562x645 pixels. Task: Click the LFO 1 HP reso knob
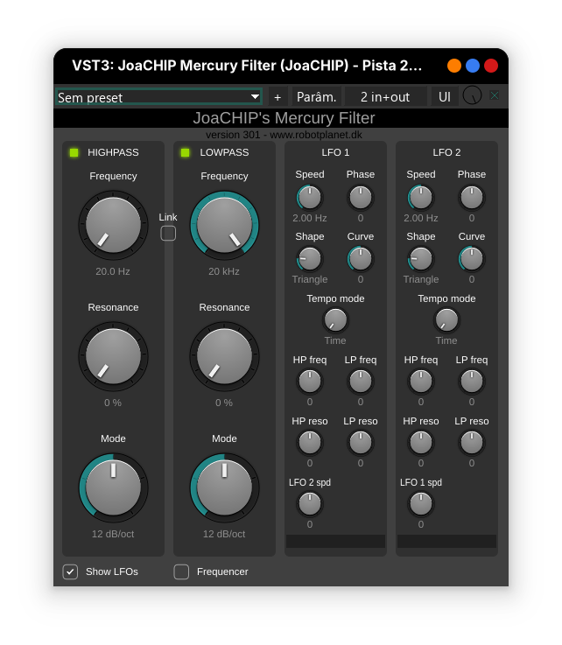coord(310,442)
